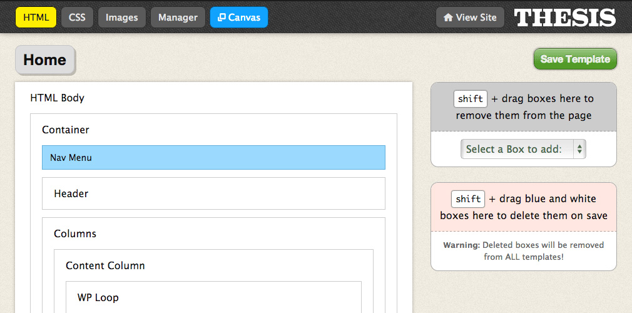Click the Container box label
This screenshot has height=313, width=632.
(66, 130)
